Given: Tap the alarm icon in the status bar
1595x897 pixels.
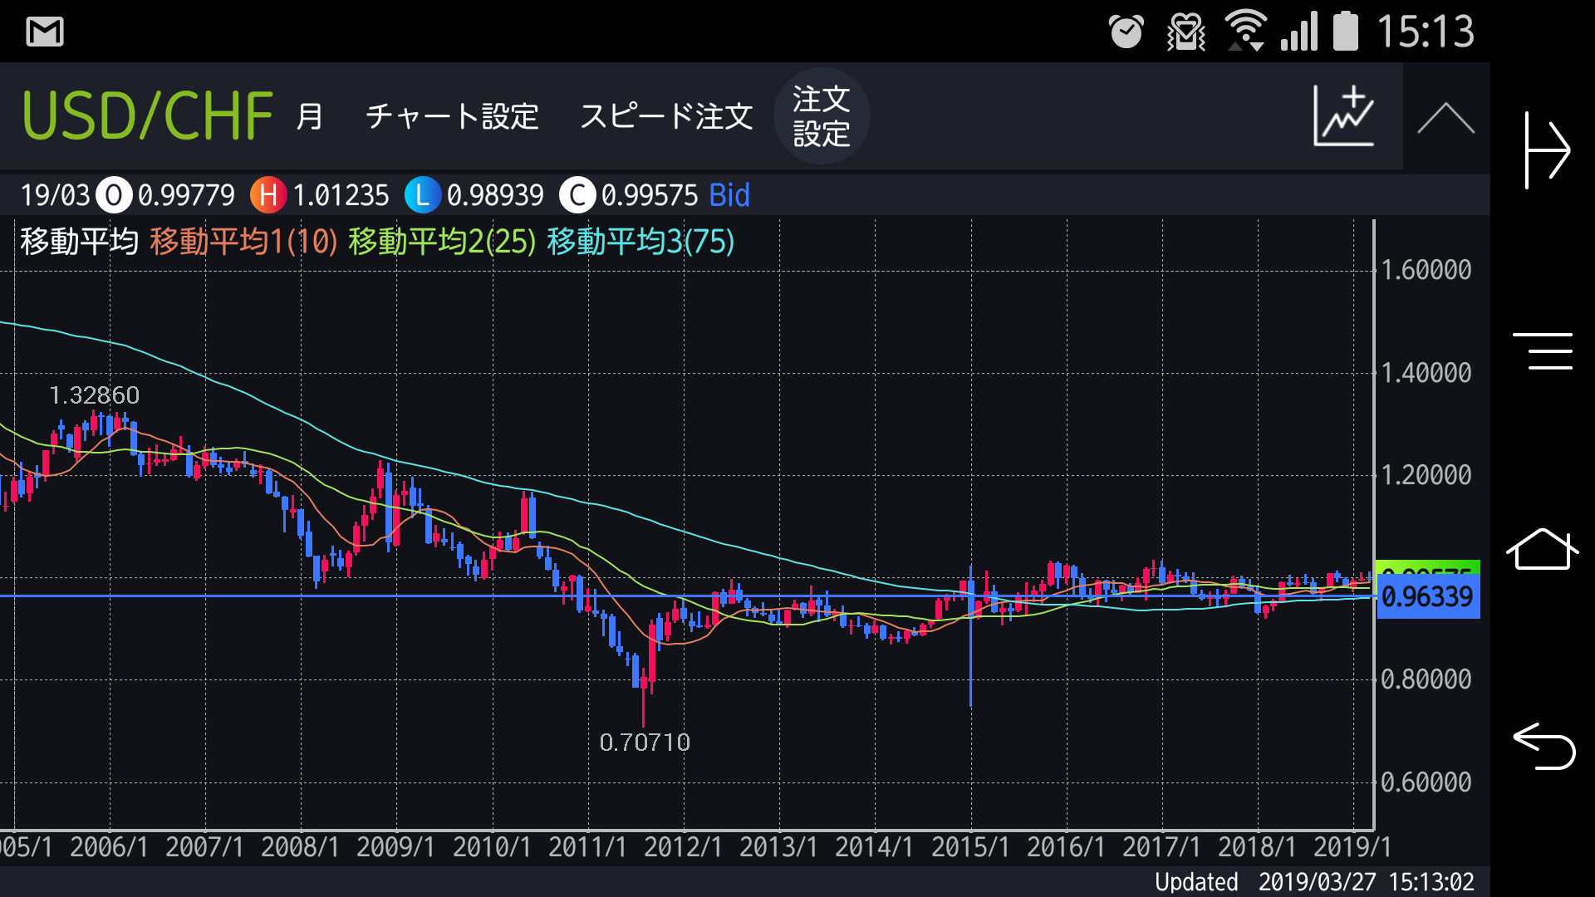Looking at the screenshot, I should click(x=1127, y=32).
